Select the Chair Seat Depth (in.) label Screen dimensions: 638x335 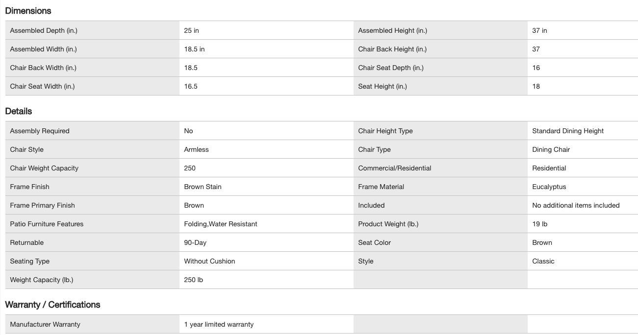[x=391, y=68]
